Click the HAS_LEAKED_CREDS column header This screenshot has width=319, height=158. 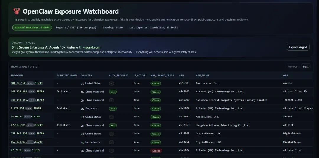pyautogui.click(x=162, y=76)
